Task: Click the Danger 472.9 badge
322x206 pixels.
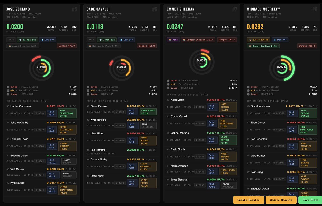Action: coord(67,46)
